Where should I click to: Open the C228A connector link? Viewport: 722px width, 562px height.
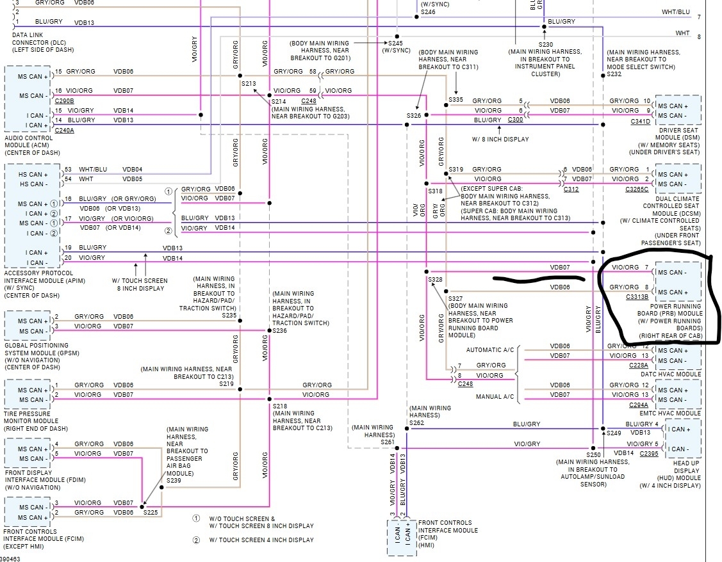[639, 365]
